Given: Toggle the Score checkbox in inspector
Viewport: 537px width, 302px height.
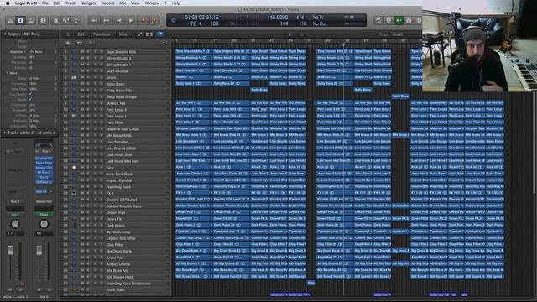Looking at the screenshot, I should pyautogui.click(x=30, y=99).
